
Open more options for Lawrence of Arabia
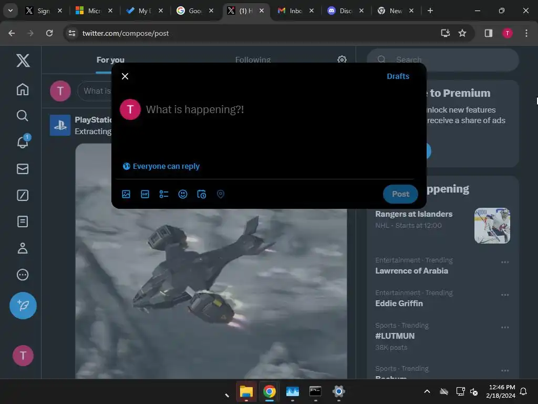[505, 262]
